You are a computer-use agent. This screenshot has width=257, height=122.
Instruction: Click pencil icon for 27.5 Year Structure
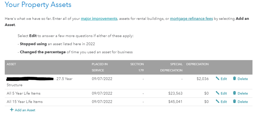pos(217,79)
